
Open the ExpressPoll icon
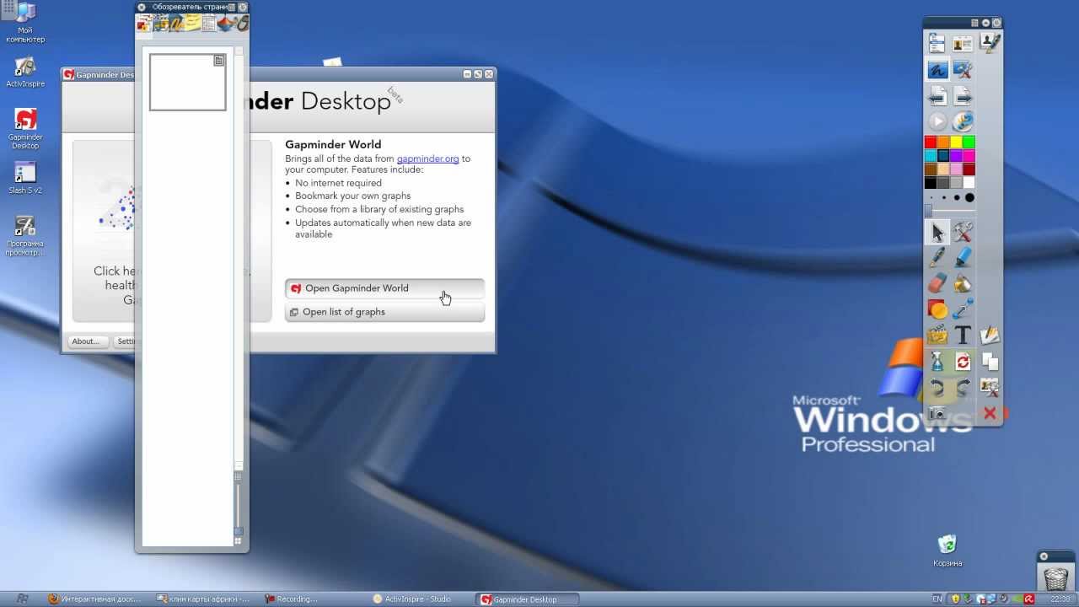[x=963, y=121]
